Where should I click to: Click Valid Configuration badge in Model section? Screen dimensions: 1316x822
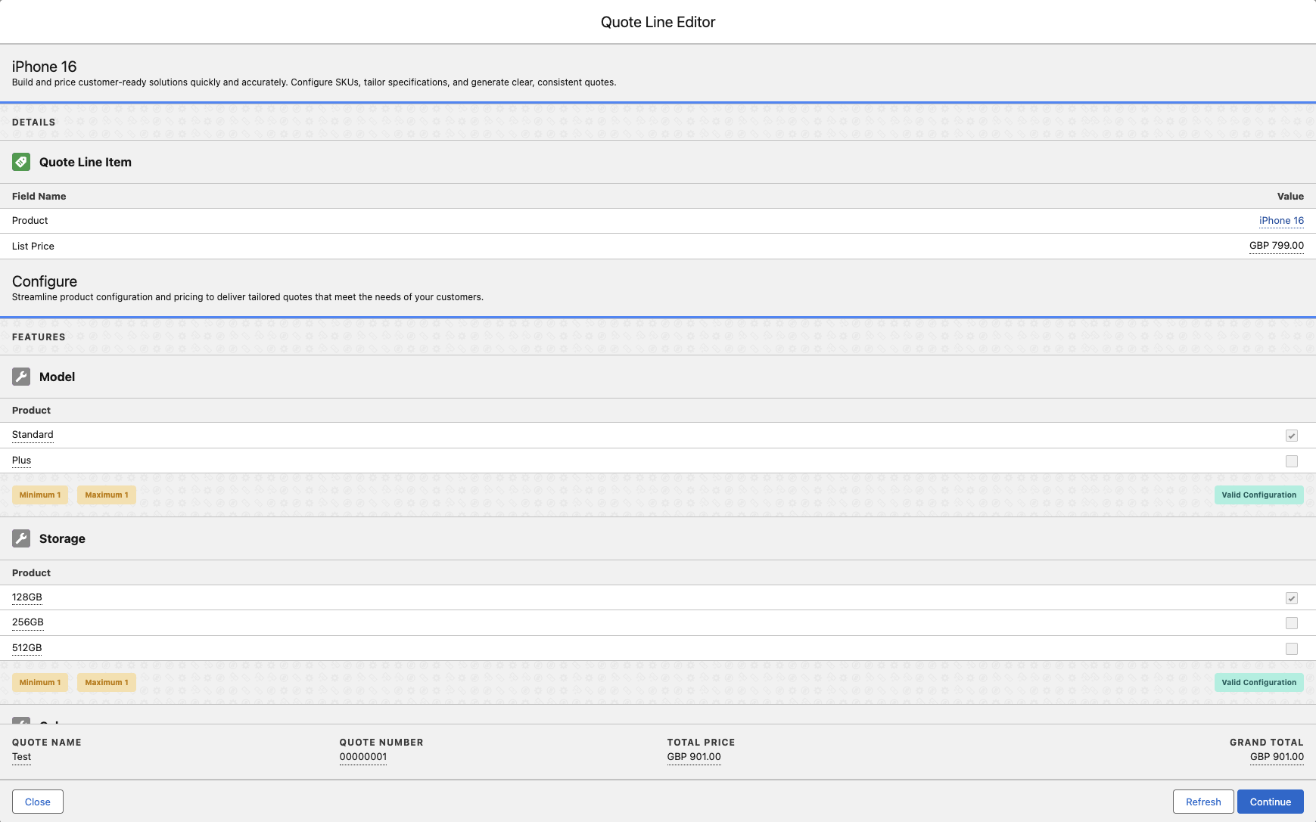tap(1258, 495)
